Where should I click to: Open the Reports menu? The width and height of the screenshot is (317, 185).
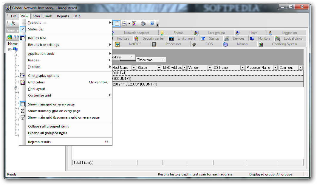(63, 16)
